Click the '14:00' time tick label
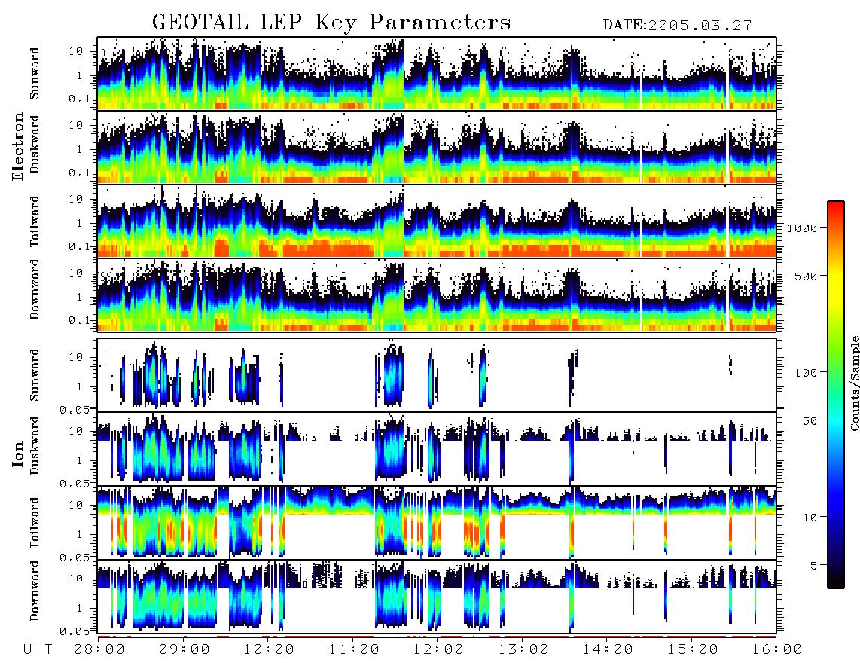 point(608,649)
